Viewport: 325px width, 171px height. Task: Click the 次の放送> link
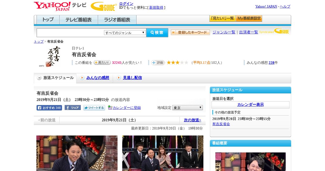pos(193,120)
